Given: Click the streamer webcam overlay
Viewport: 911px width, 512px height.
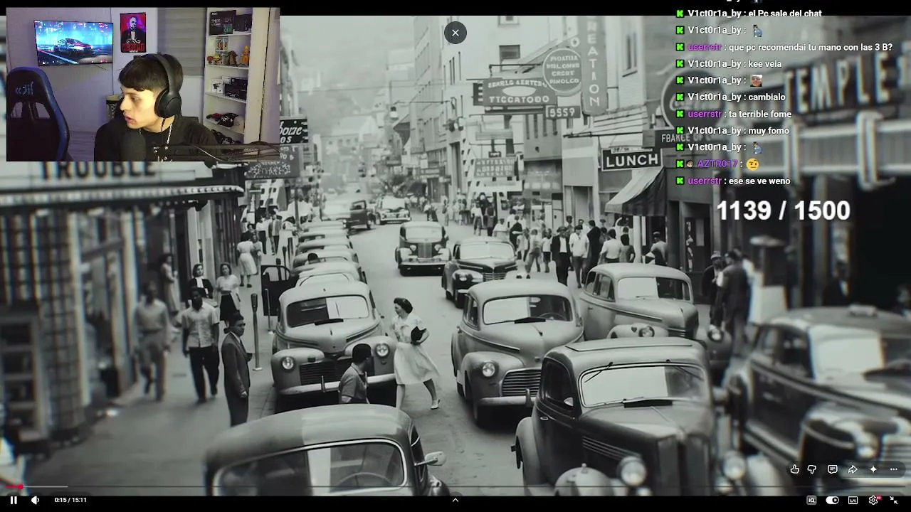Looking at the screenshot, I should click(143, 85).
